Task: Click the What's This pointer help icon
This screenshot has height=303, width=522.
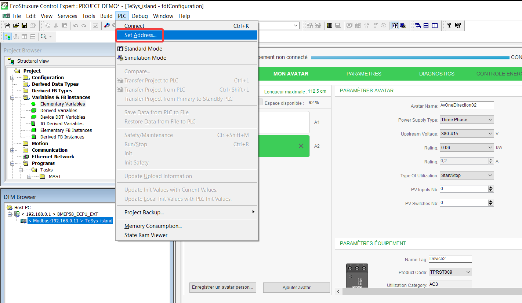Action: (458, 25)
